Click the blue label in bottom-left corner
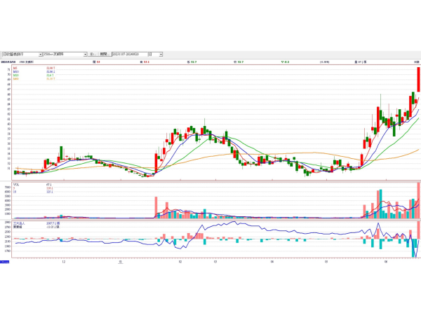This screenshot has height=315, width=421. (5, 262)
